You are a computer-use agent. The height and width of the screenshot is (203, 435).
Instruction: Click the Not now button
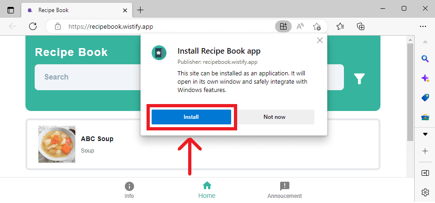tap(275, 117)
